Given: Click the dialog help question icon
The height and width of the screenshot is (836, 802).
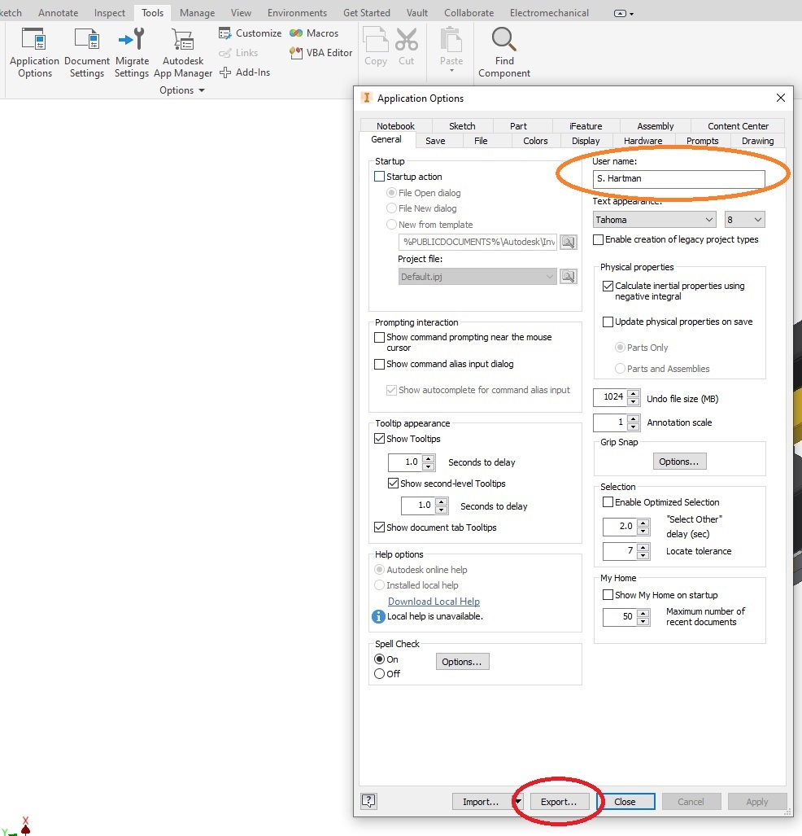Looking at the screenshot, I should 368,801.
